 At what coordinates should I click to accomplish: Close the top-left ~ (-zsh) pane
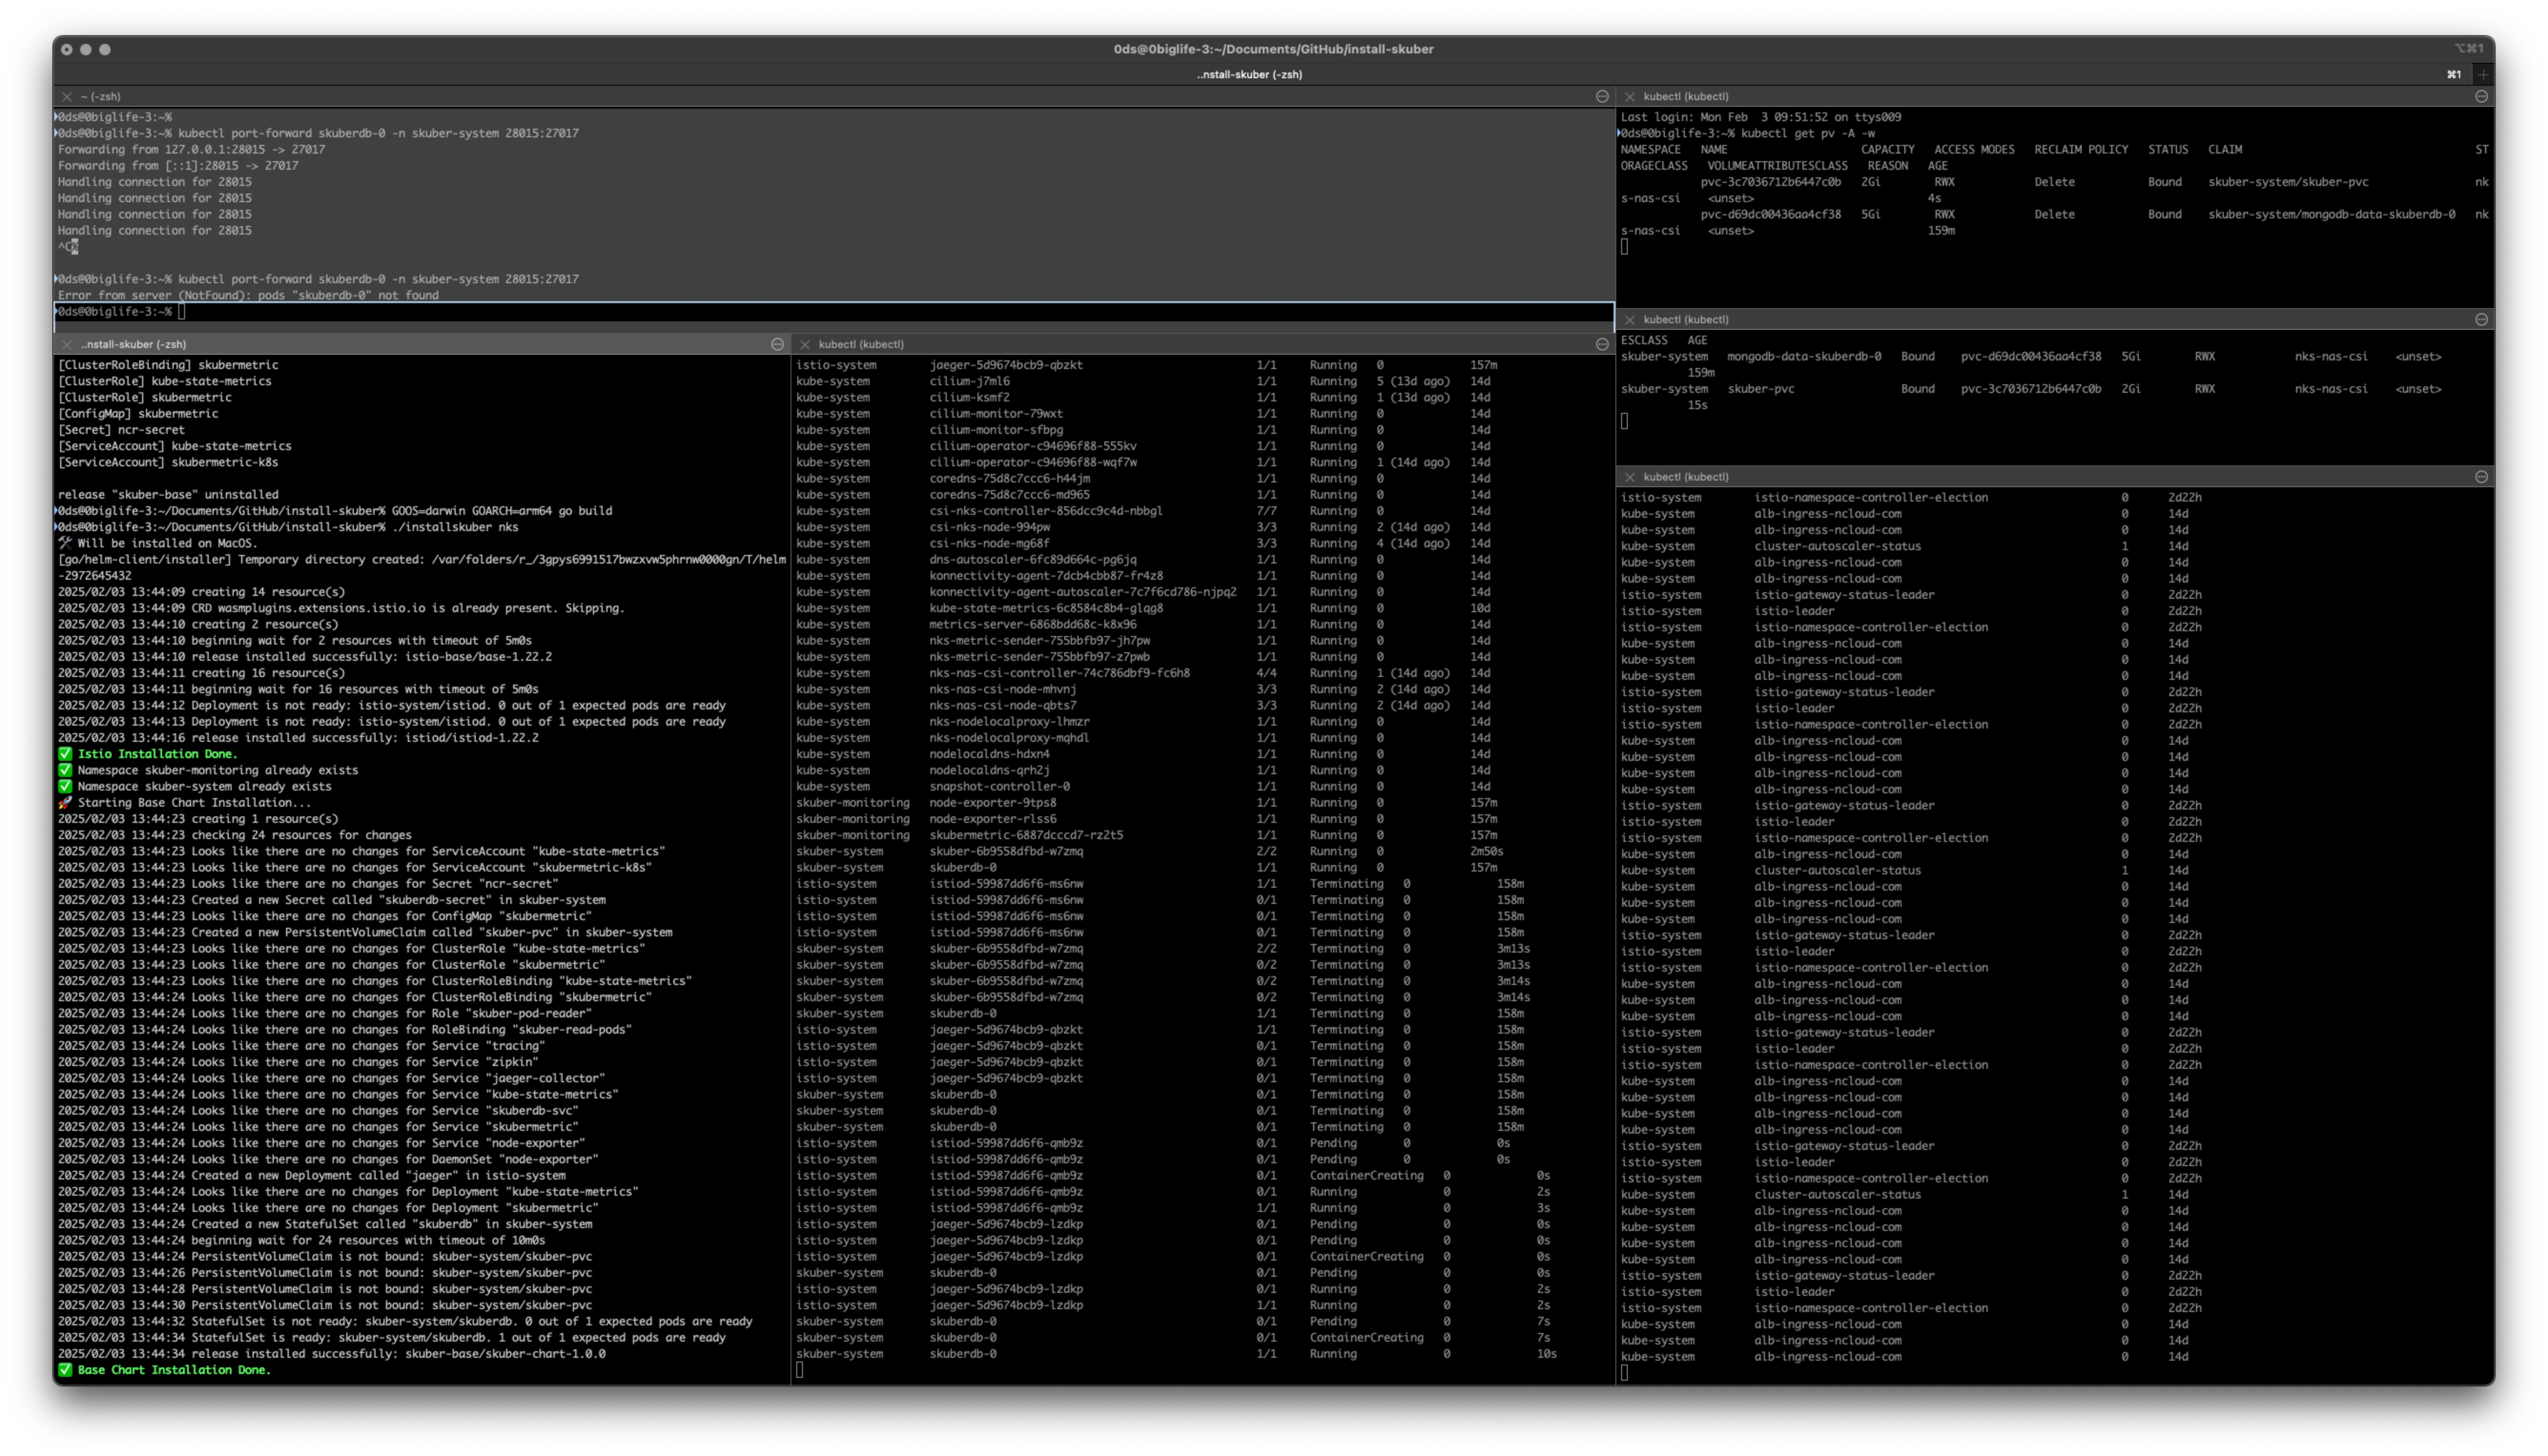67,96
